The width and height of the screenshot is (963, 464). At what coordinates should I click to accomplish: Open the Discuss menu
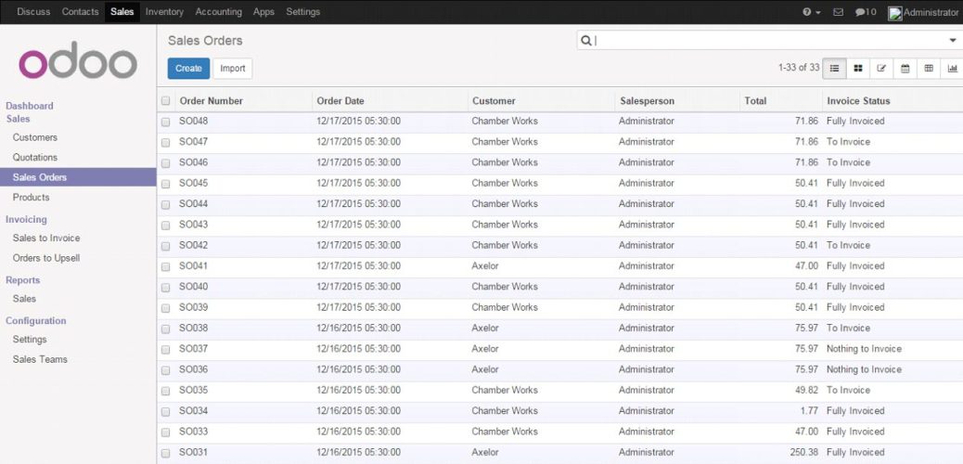[x=33, y=12]
